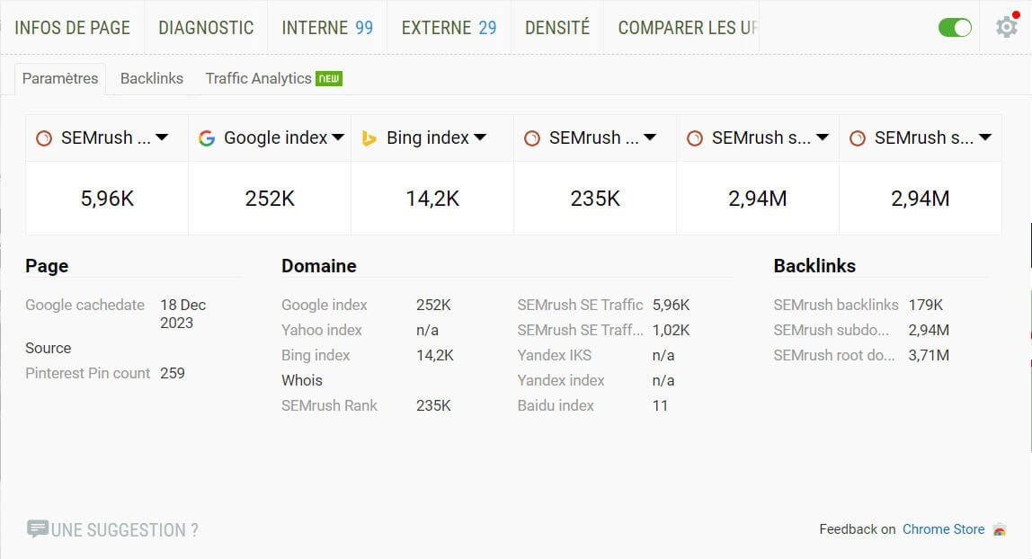Open the Traffic Analytics sub-tab
1032x559 pixels.
273,78
